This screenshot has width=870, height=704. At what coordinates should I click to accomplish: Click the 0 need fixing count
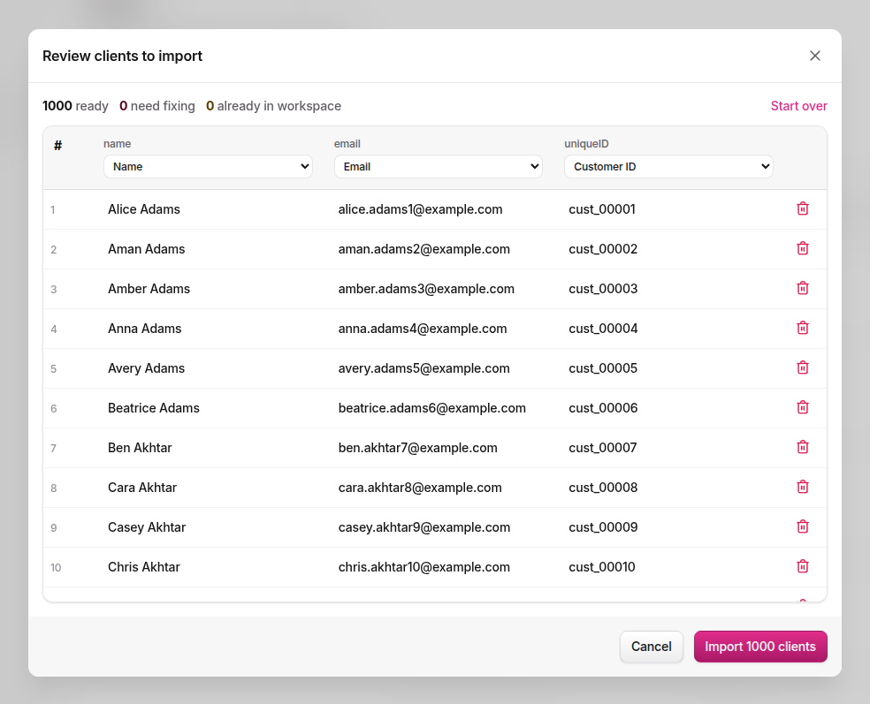click(157, 106)
